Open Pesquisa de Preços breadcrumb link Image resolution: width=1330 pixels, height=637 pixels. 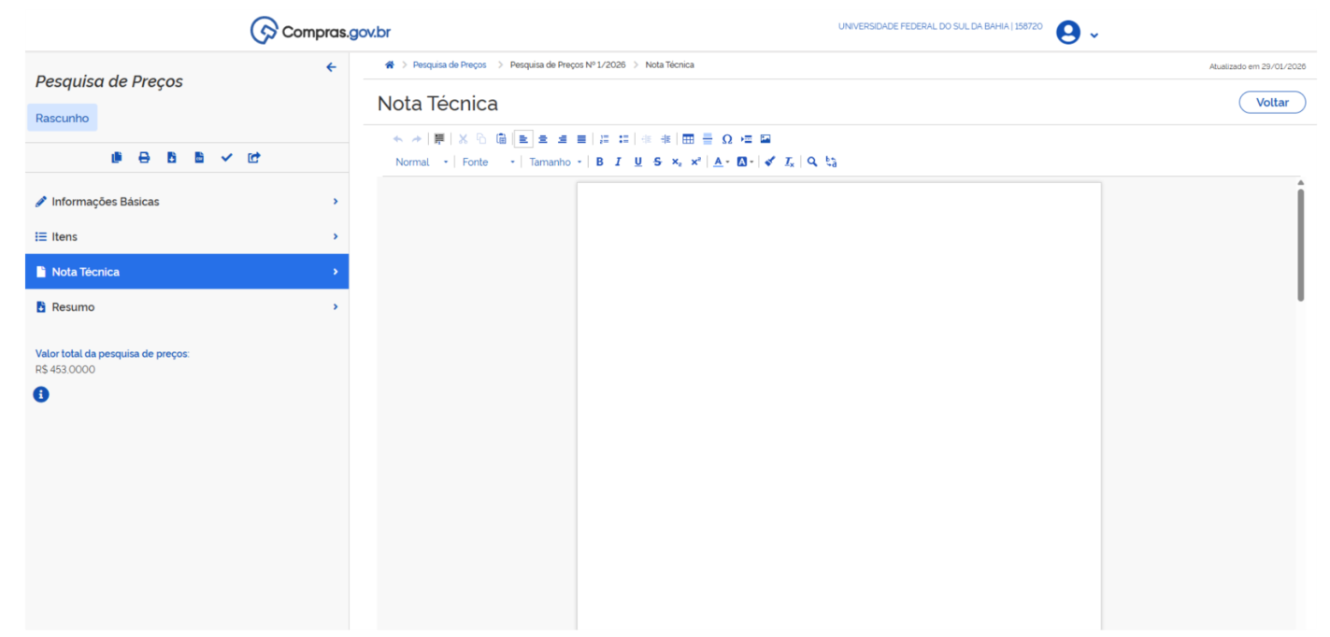coord(450,65)
